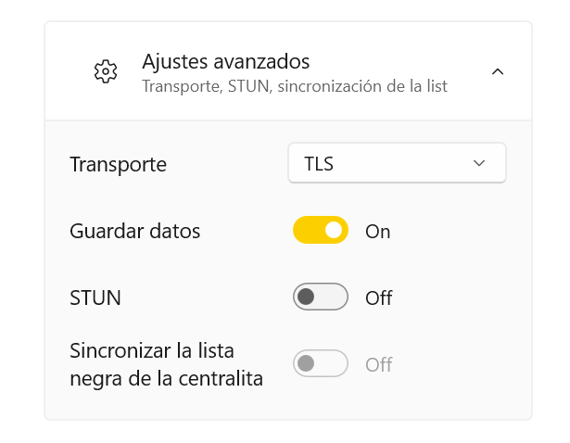Screen dimensions: 570x443
Task: Open the Transporte TLS dropdown
Action: 397,163
